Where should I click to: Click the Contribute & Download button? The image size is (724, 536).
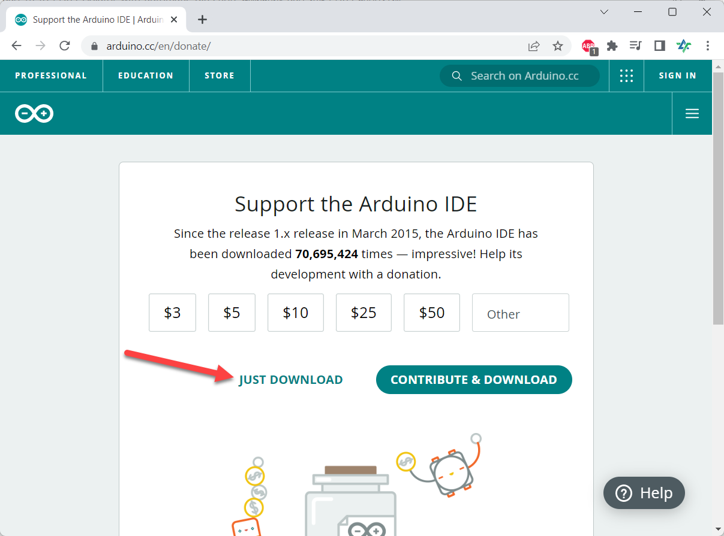pos(474,380)
